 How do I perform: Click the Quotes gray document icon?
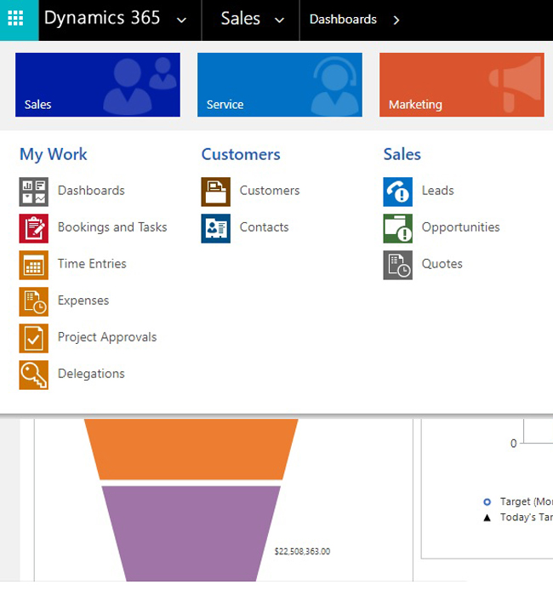pyautogui.click(x=397, y=265)
